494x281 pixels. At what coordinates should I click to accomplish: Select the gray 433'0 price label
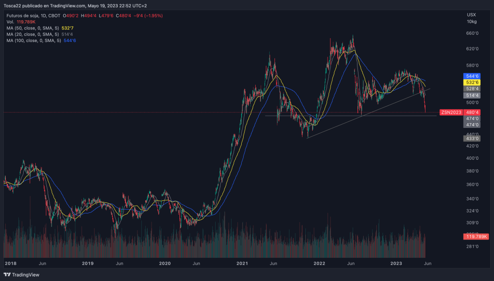pos(471,139)
